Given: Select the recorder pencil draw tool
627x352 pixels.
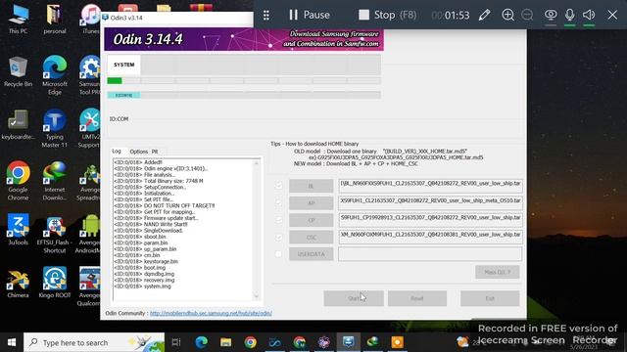Looking at the screenshot, I should (484, 16).
